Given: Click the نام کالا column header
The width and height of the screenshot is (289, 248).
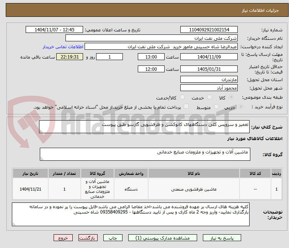Looking at the screenshot, I should [x=194, y=173].
